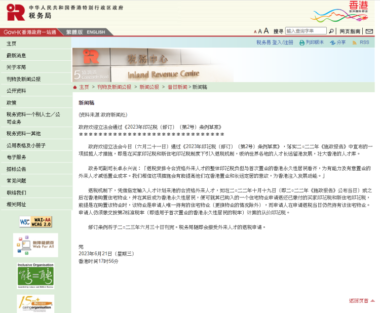Go to 昔日新闻 in the breadcrumb
The width and height of the screenshot is (380, 313).
(177, 87)
